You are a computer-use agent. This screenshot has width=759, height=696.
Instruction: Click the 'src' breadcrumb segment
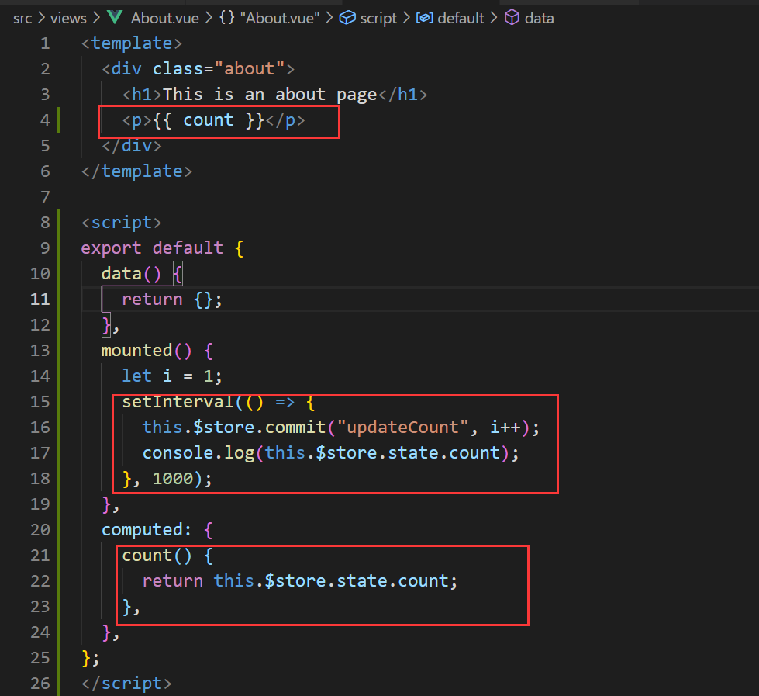click(x=22, y=19)
